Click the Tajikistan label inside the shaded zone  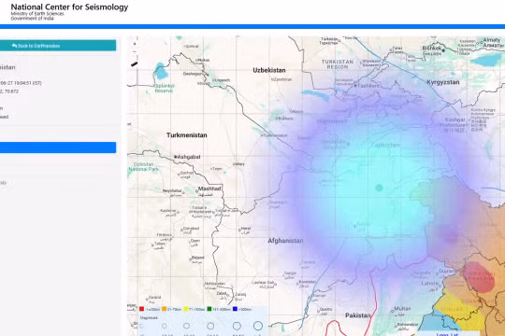pyautogui.click(x=385, y=145)
